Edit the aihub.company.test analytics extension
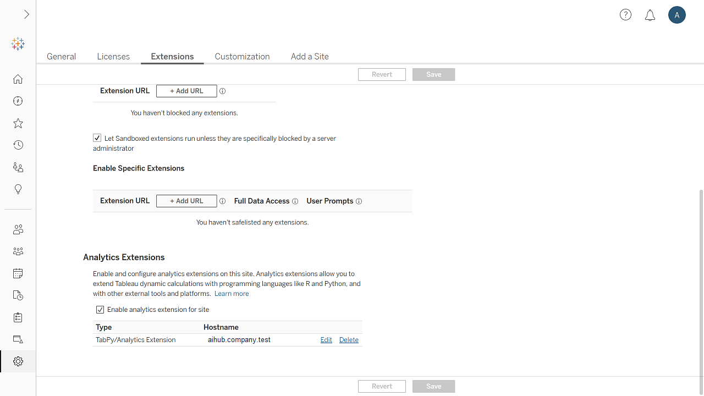This screenshot has height=396, width=704. coord(326,340)
